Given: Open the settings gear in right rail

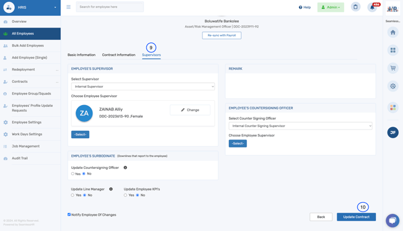Looking at the screenshot, I should pos(393,86).
